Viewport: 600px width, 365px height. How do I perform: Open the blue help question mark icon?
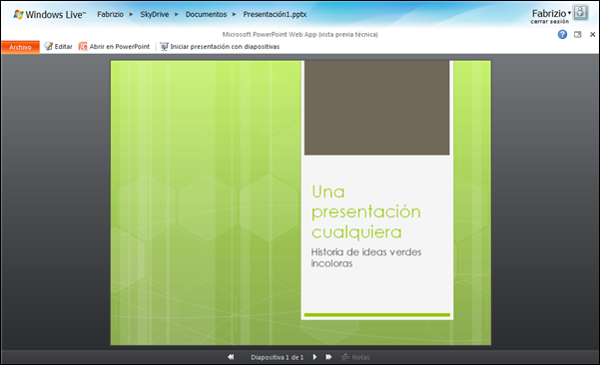pyautogui.click(x=562, y=34)
